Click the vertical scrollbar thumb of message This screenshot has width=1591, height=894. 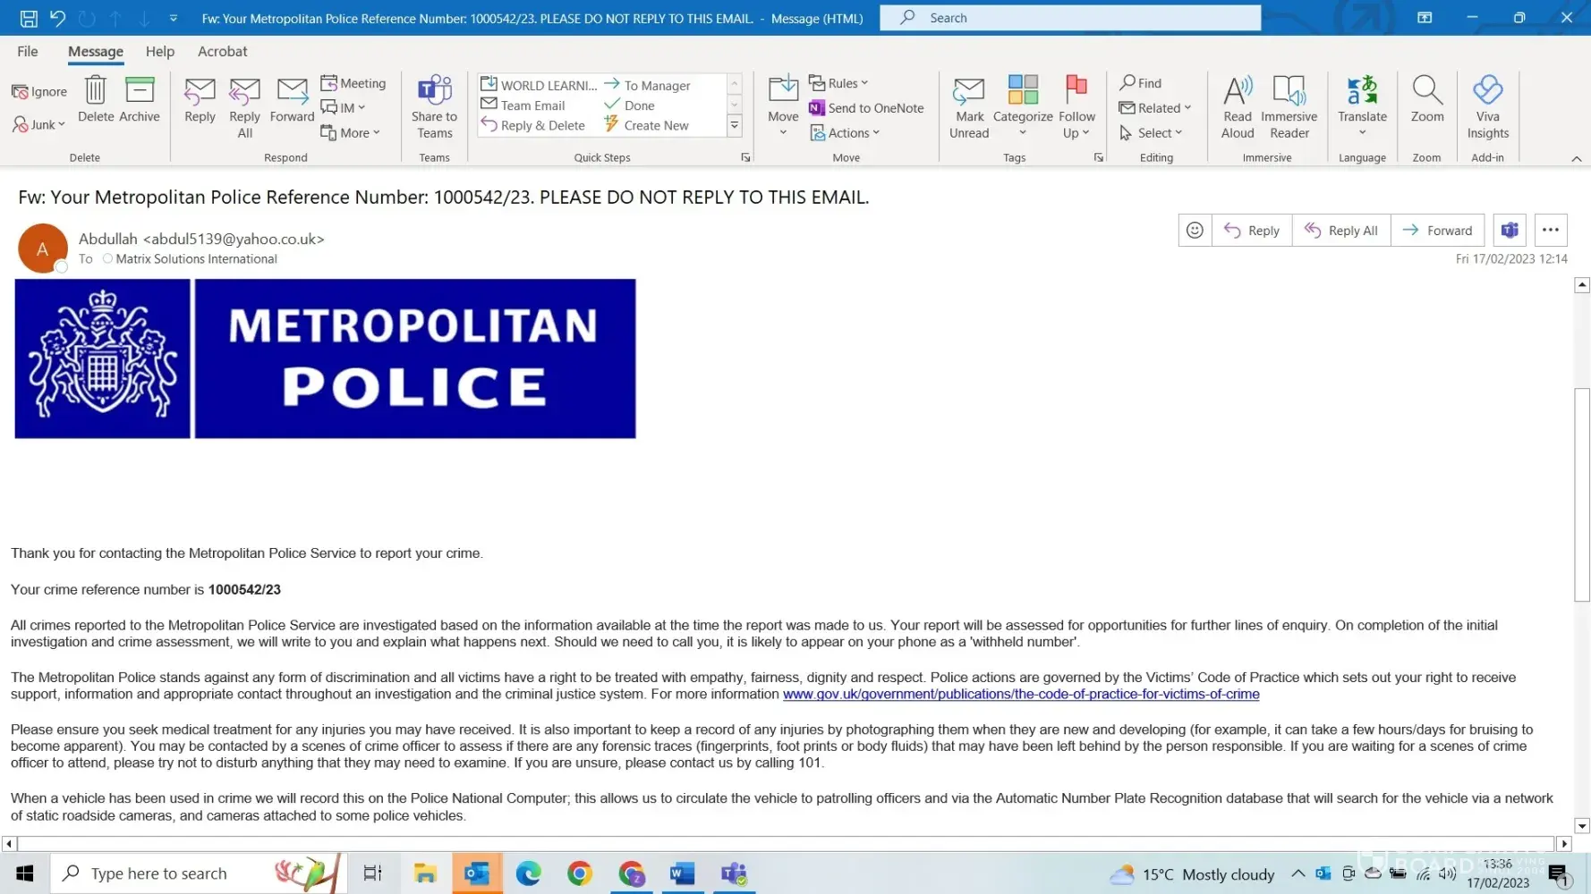1582,494
